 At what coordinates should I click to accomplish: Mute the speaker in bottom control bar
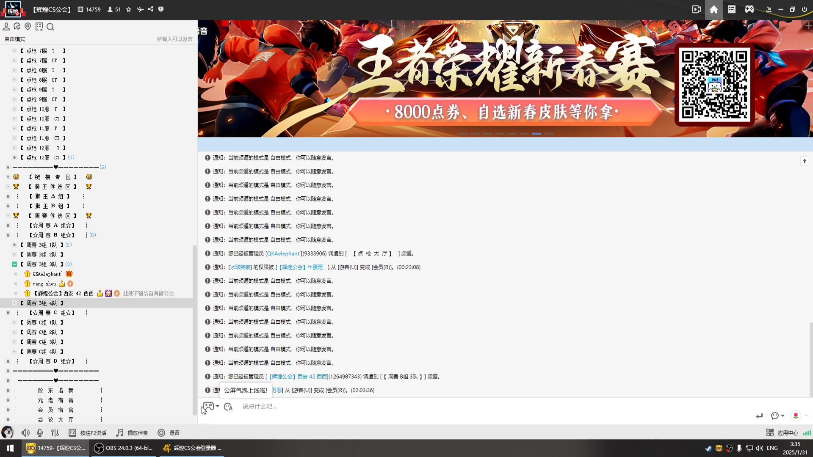26,433
